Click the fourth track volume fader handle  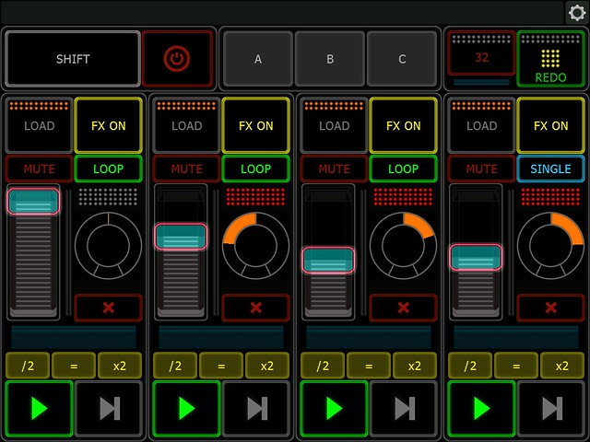pos(476,258)
